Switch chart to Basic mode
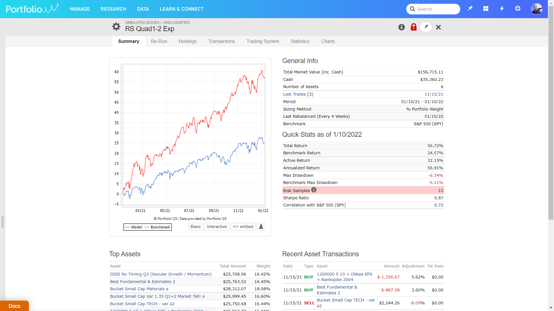 tap(196, 227)
